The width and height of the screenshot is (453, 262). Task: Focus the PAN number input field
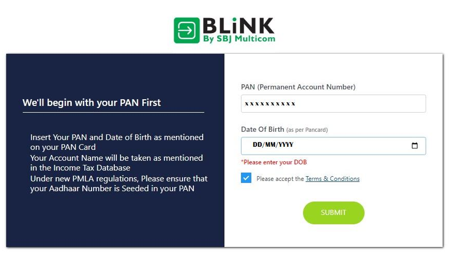tap(333, 103)
